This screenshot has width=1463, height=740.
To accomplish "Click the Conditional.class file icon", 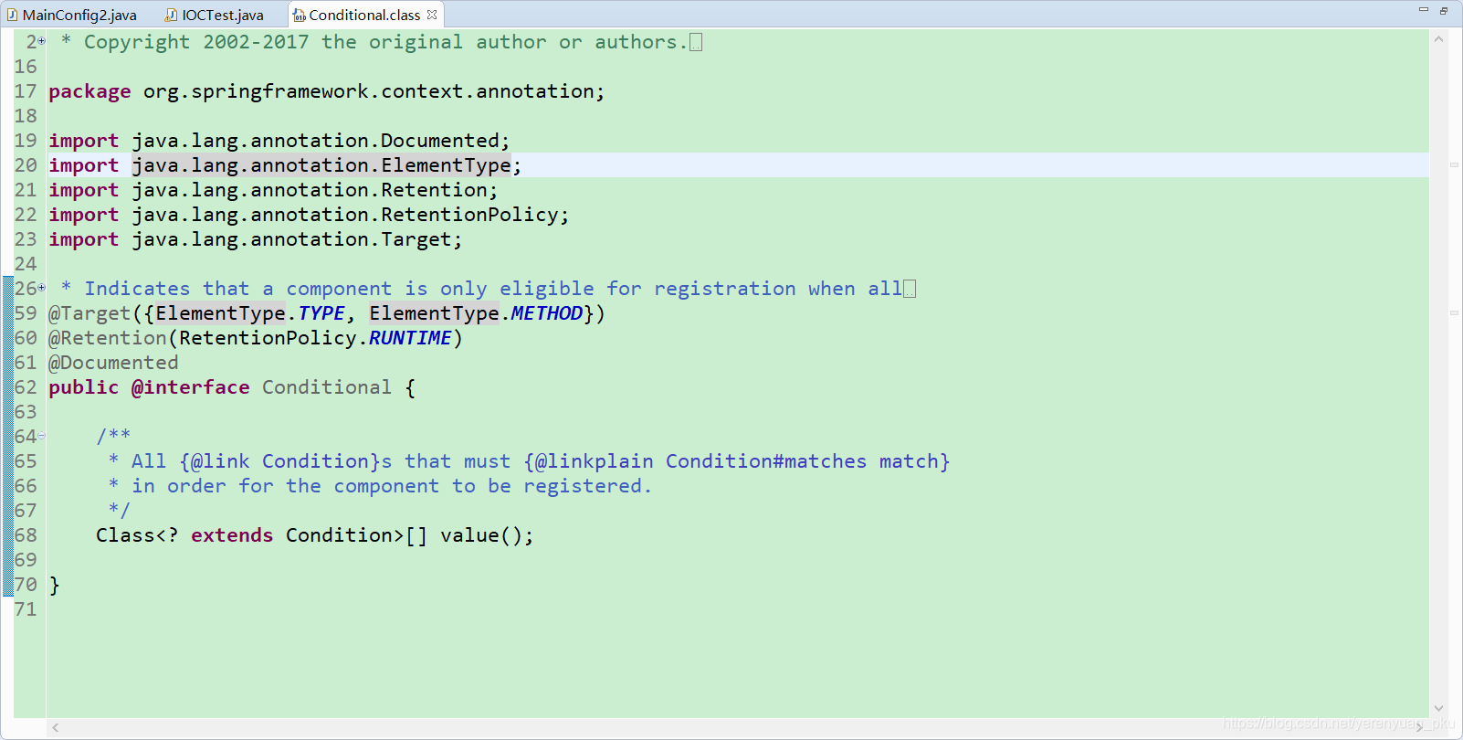I will [299, 15].
